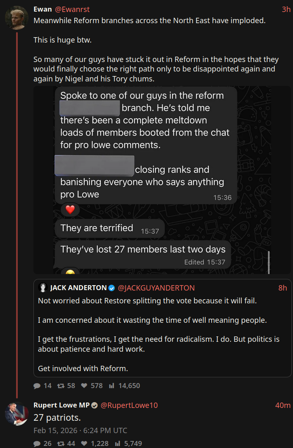Enlarge the WhatsApp chat screenshot image
Screen dimensions: 293x448
[162, 180]
